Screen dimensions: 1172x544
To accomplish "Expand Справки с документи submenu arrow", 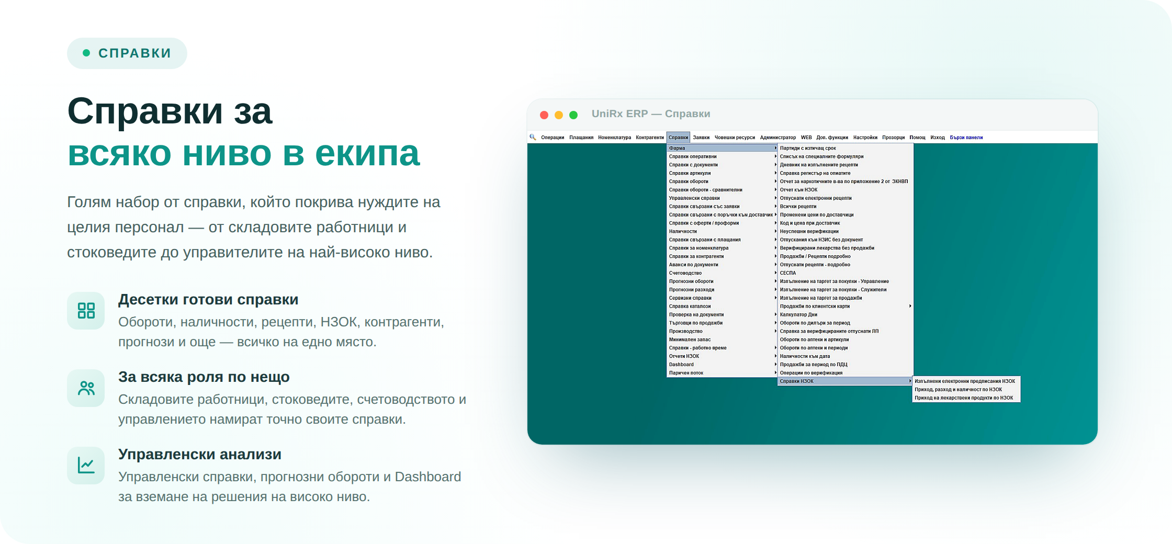I will coord(775,165).
